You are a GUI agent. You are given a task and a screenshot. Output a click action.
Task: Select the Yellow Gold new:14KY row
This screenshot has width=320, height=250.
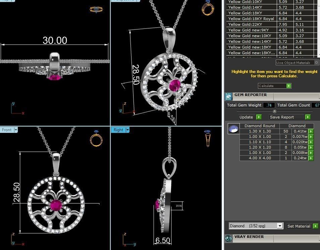pos(272,41)
